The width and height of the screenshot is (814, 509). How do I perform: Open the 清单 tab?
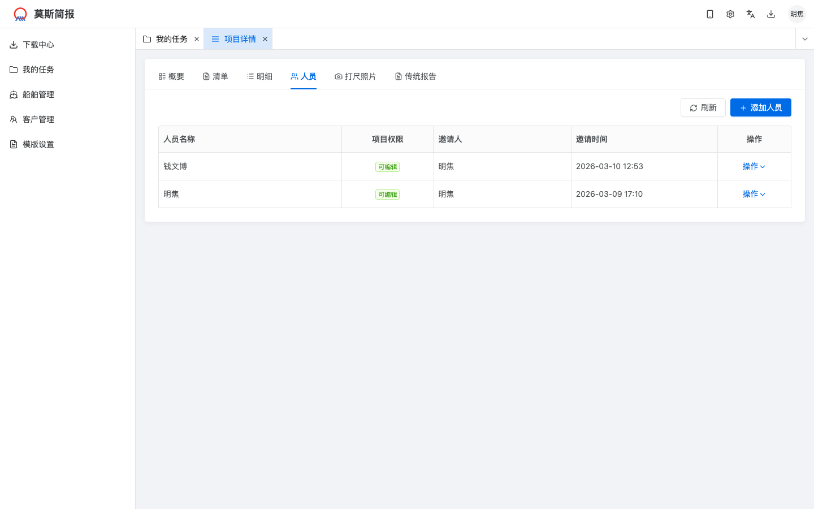pyautogui.click(x=215, y=76)
